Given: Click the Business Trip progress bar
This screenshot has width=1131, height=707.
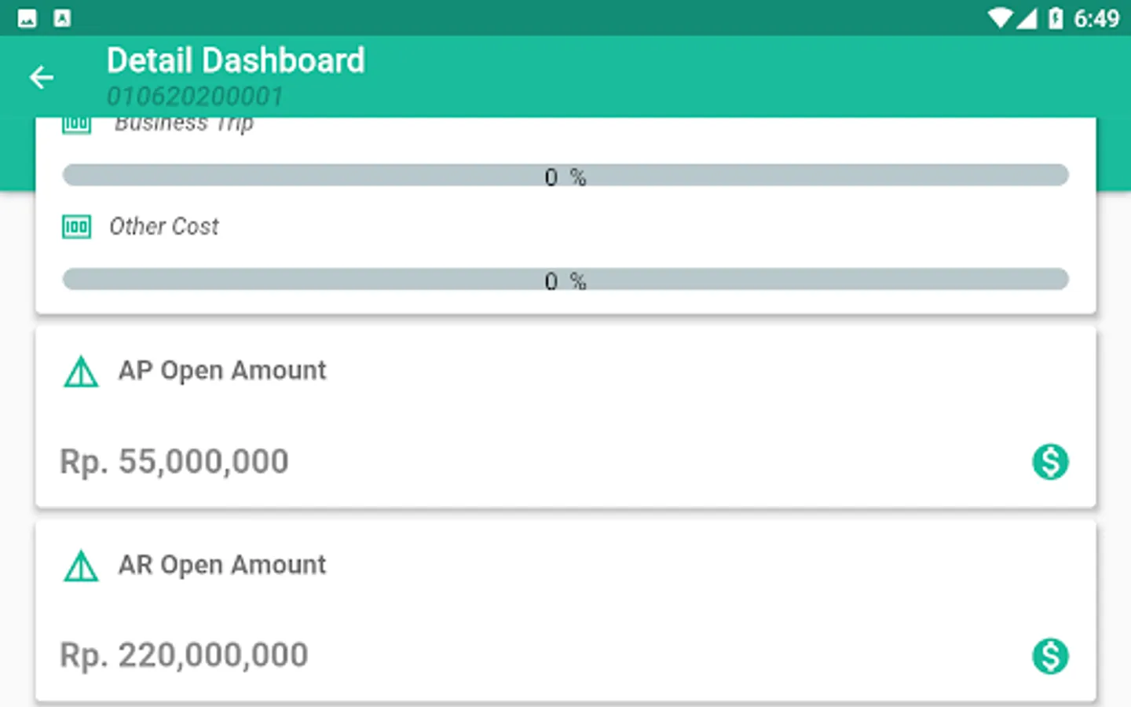Looking at the screenshot, I should pyautogui.click(x=565, y=175).
